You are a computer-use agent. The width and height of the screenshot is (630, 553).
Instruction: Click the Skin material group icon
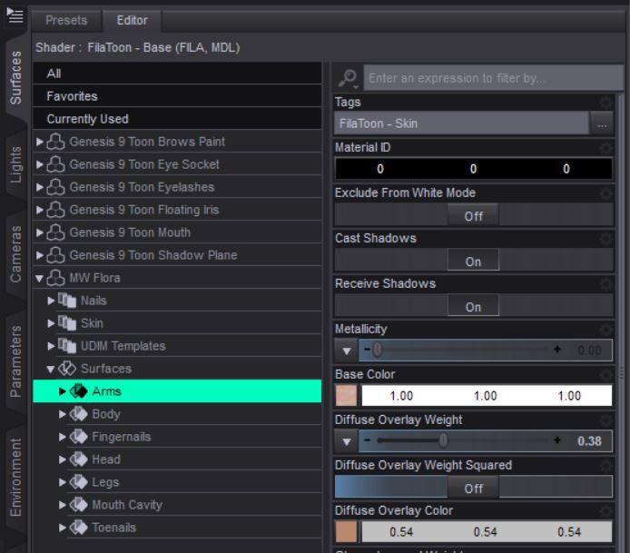point(67,323)
